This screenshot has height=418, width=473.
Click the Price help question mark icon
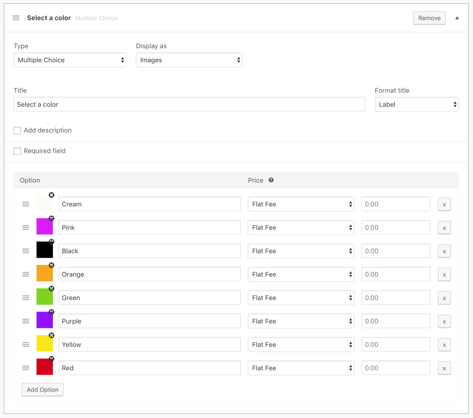click(271, 180)
